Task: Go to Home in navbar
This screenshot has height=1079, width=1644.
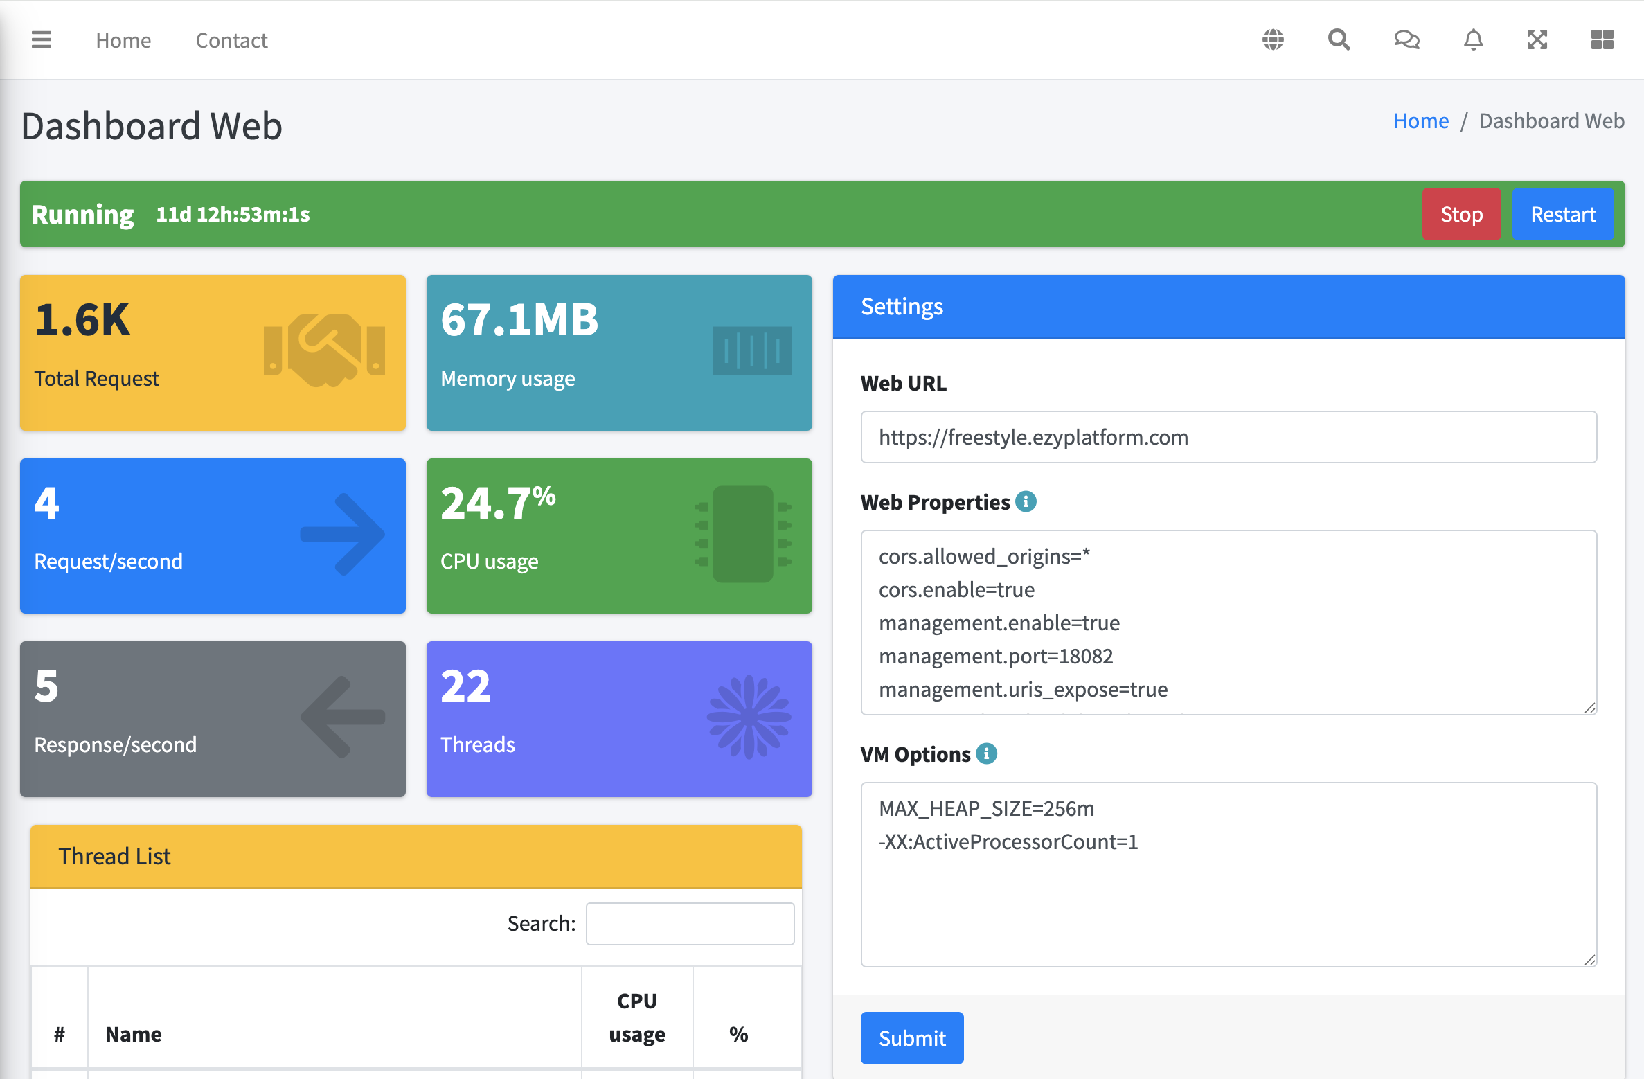Action: (123, 41)
